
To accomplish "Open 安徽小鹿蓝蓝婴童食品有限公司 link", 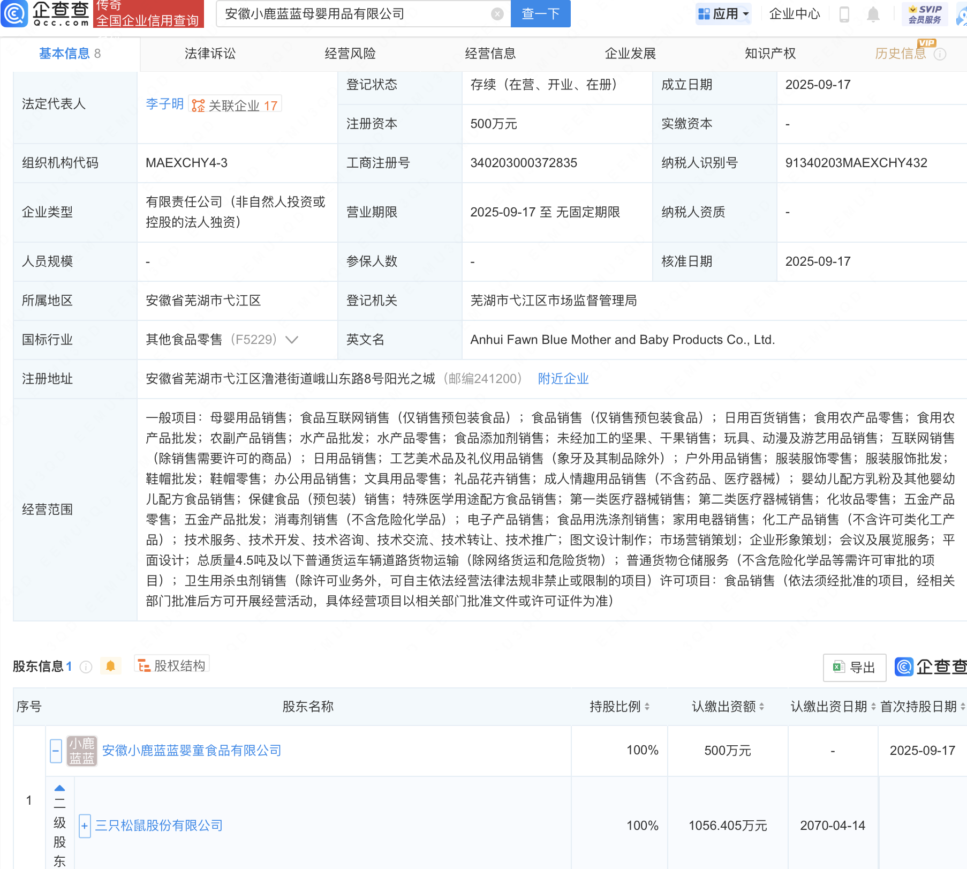I will tap(192, 751).
